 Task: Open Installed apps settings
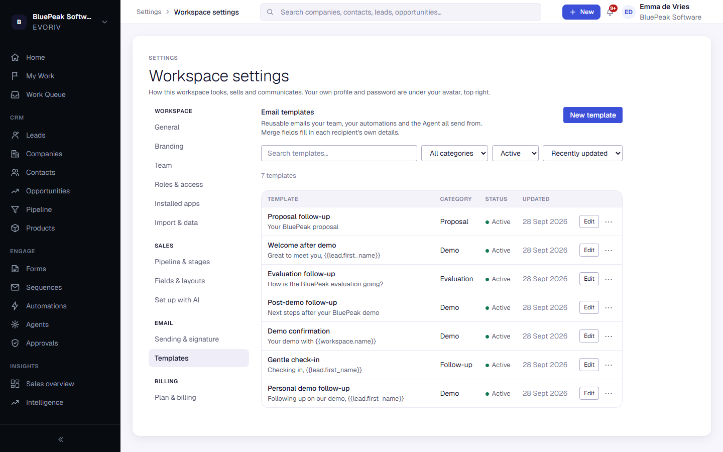pyautogui.click(x=199, y=203)
